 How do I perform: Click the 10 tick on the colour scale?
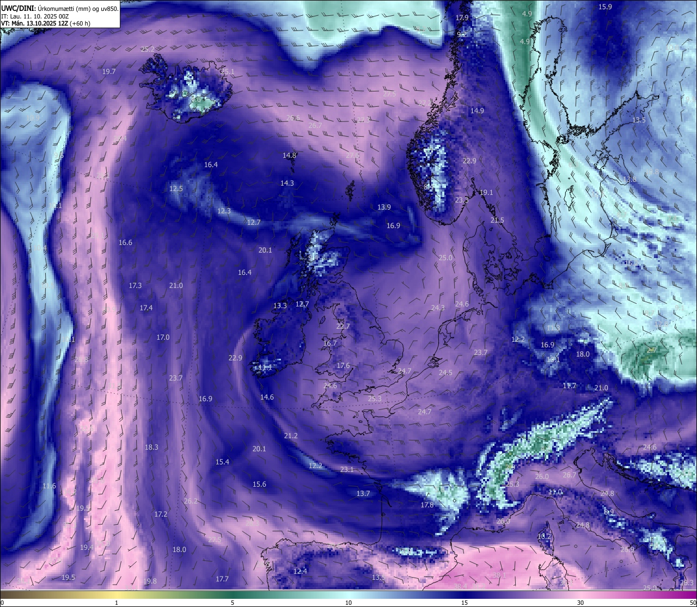(x=348, y=602)
